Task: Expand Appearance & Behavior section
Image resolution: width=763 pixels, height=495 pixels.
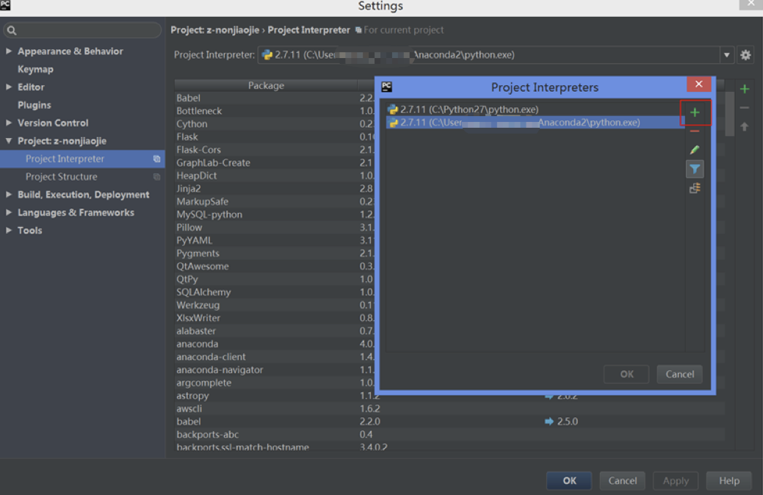Action: pyautogui.click(x=9, y=51)
